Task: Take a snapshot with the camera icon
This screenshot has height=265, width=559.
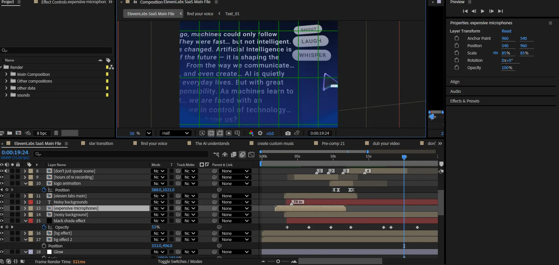Action: (288, 133)
